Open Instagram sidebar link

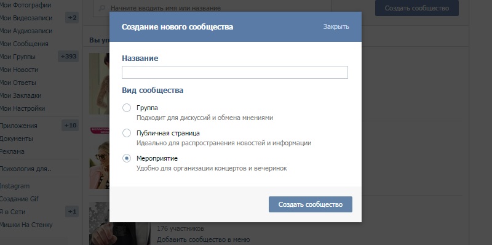[15, 186]
